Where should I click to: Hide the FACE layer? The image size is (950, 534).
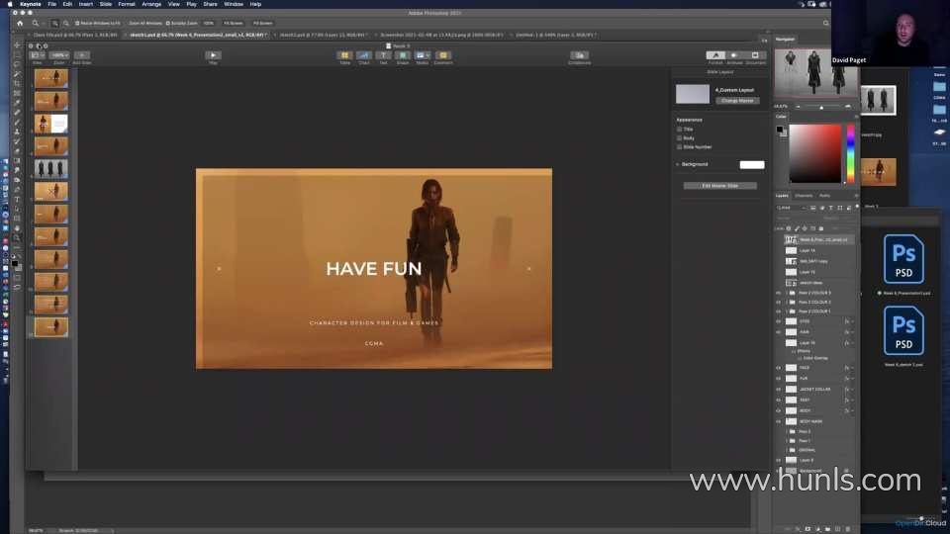point(779,368)
